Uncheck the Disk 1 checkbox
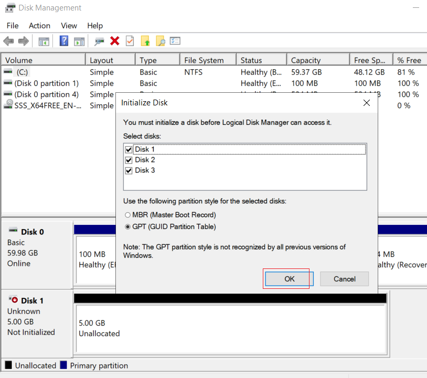Screen dimensions: 427x378 point(129,149)
